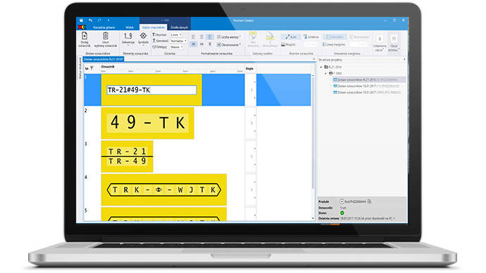Select the two-line TR-21 / TR-49 marker
The width and height of the screenshot is (486, 273).
click(127, 156)
